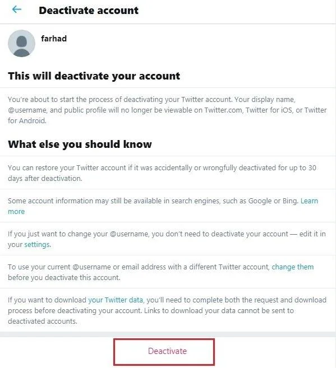The image size is (336, 368).
Task: Click the 'days after deactivation.' text line
Action: click(45, 178)
